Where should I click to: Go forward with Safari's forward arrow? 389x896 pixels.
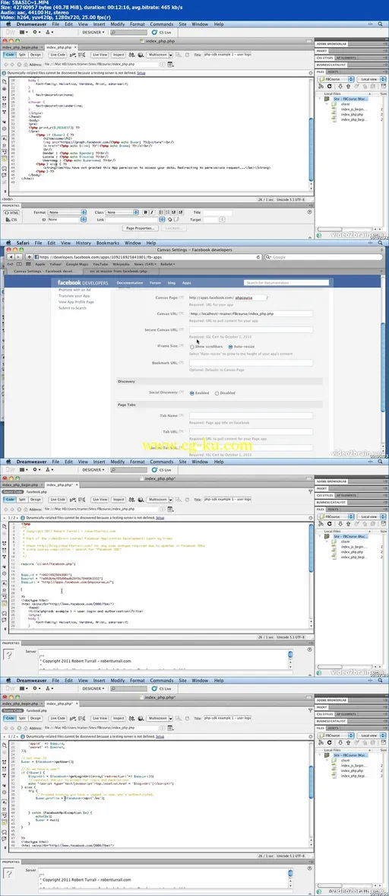coord(17,257)
